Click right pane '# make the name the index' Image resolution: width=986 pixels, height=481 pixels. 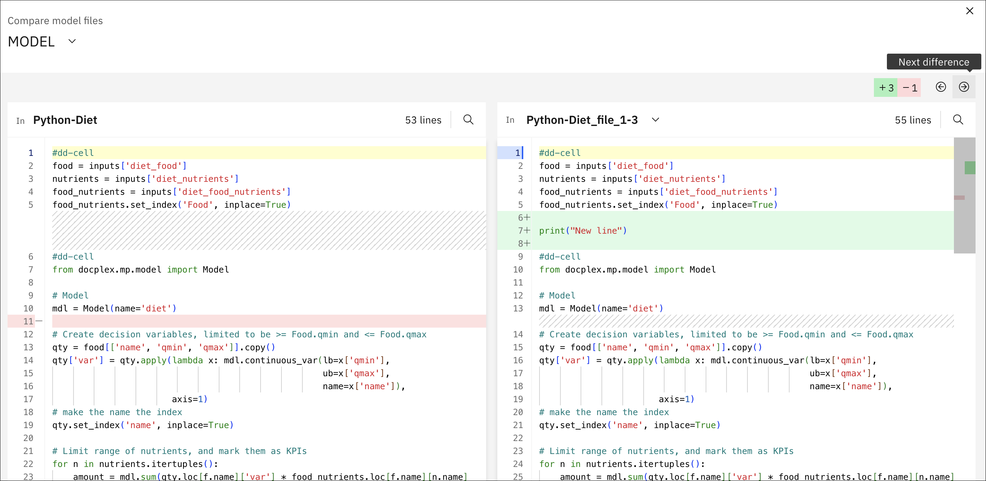(x=604, y=412)
